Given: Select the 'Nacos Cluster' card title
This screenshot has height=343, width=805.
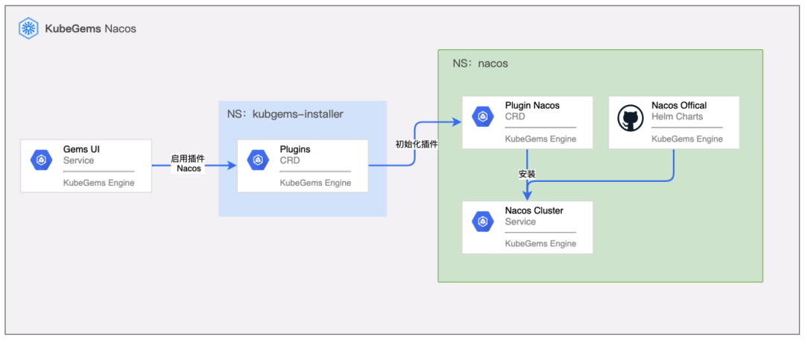Looking at the screenshot, I should click(x=534, y=210).
